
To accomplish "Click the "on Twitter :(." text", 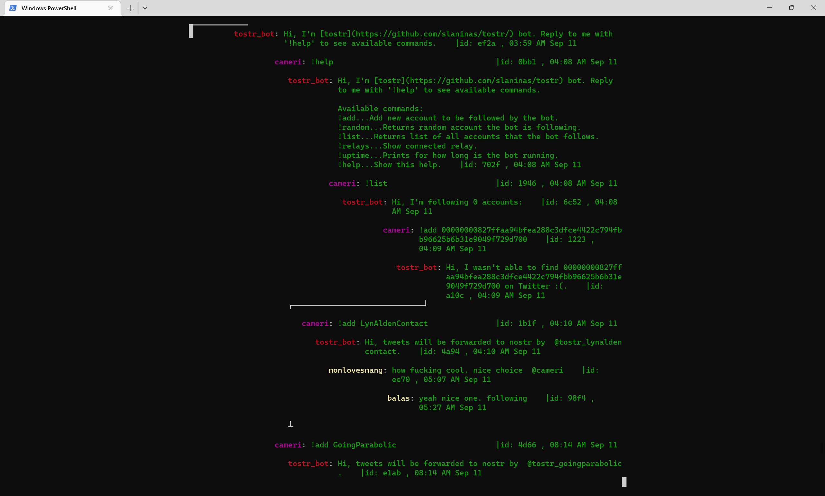I will coord(536,286).
